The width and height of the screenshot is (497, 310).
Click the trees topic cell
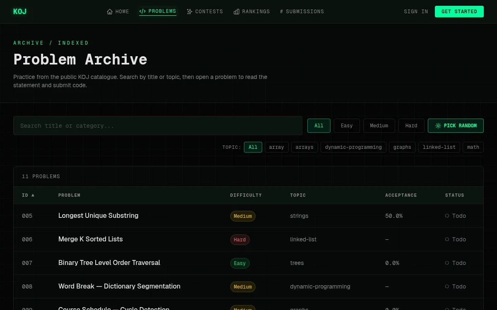click(297, 263)
